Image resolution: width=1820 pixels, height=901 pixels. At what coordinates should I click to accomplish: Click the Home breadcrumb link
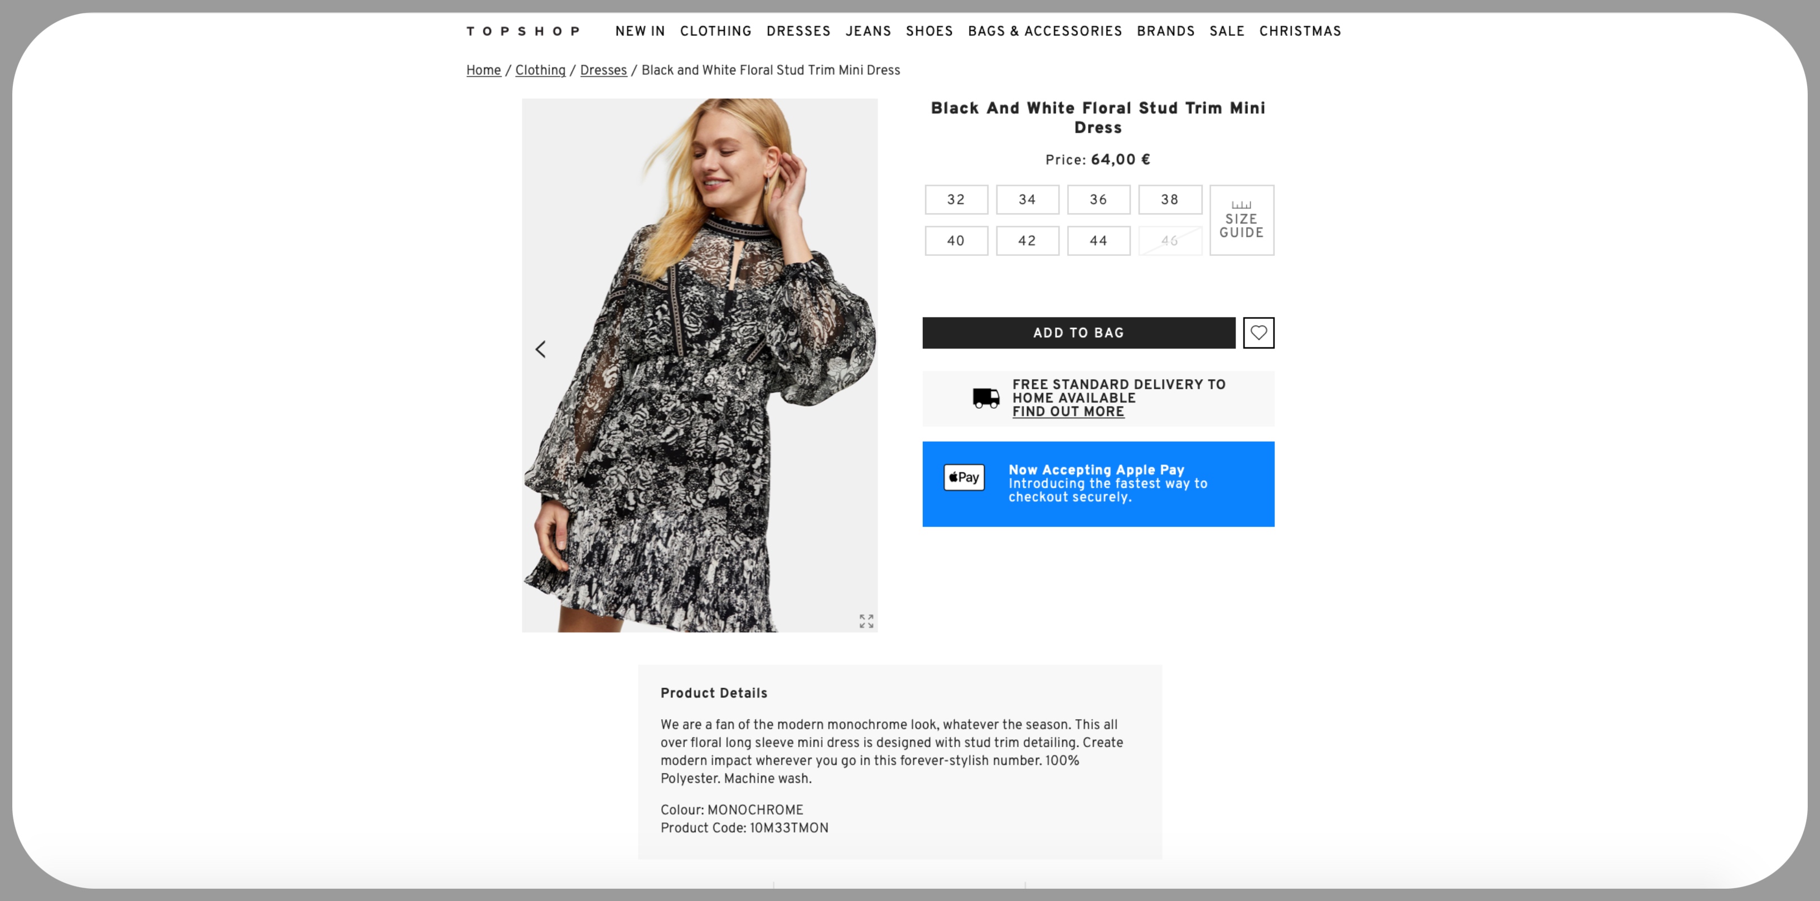click(483, 70)
